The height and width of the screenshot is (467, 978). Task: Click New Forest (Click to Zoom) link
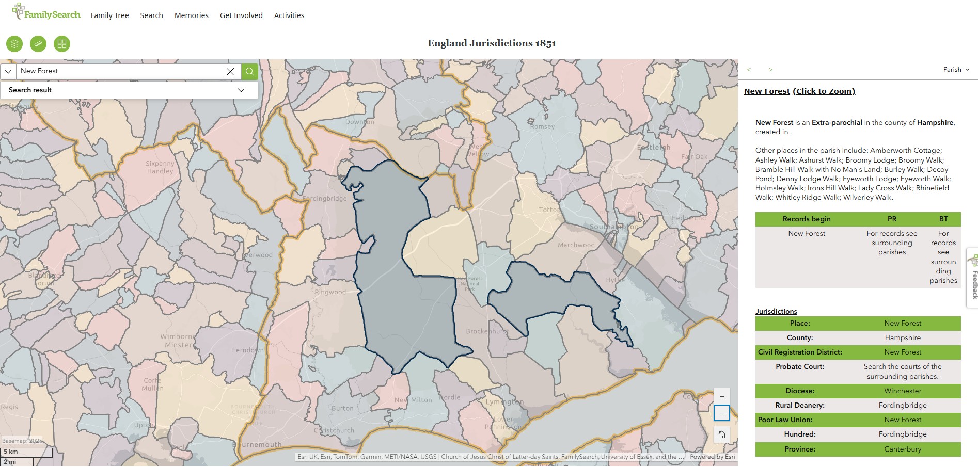click(799, 91)
